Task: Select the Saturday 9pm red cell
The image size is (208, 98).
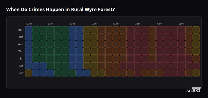Action: click(181, 66)
